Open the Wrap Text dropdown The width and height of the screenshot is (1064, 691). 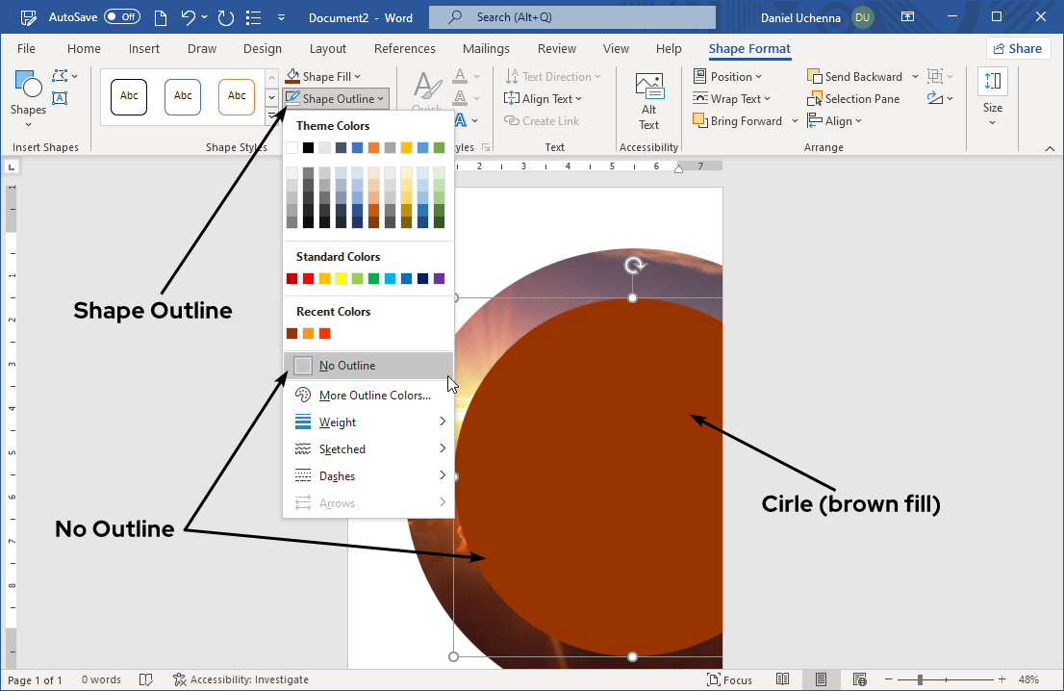pos(731,99)
